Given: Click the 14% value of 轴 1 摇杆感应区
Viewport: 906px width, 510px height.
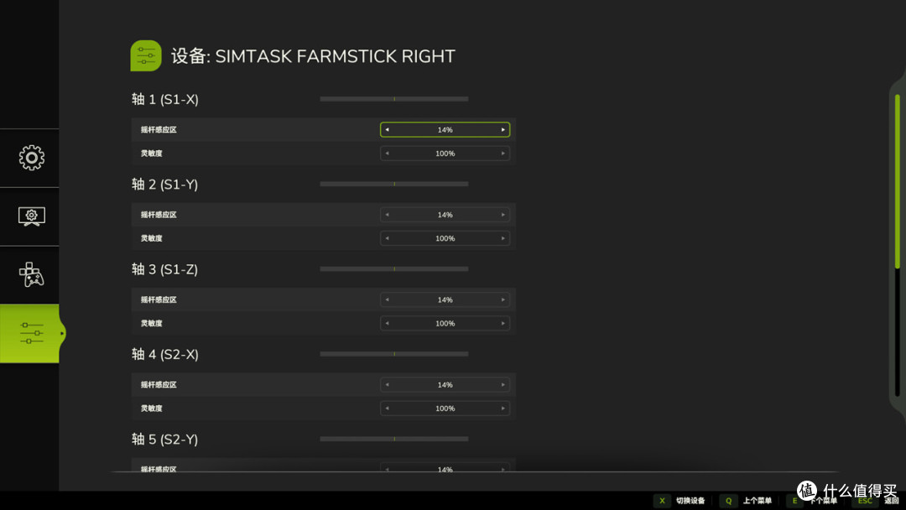Looking at the screenshot, I should [x=445, y=130].
